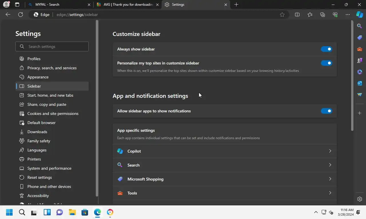Screen dimensions: 366x219
Task: Click the back arrow button
Action: click(8, 15)
